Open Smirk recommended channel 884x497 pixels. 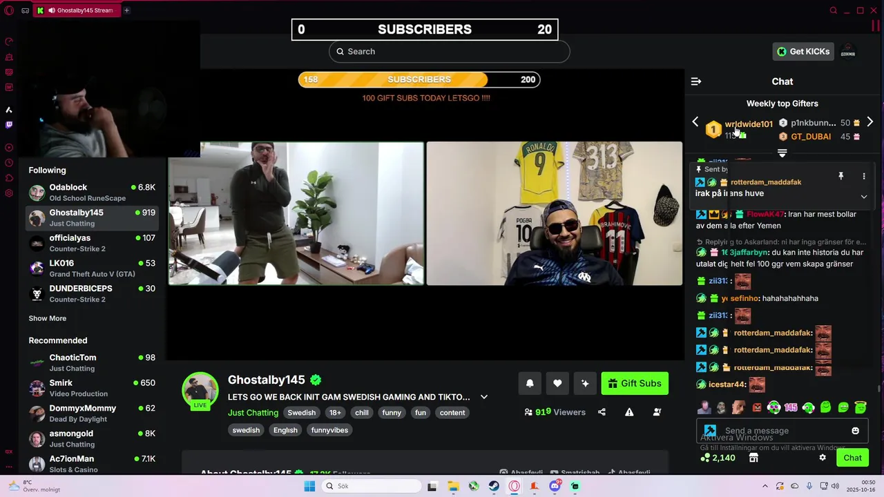click(93, 388)
